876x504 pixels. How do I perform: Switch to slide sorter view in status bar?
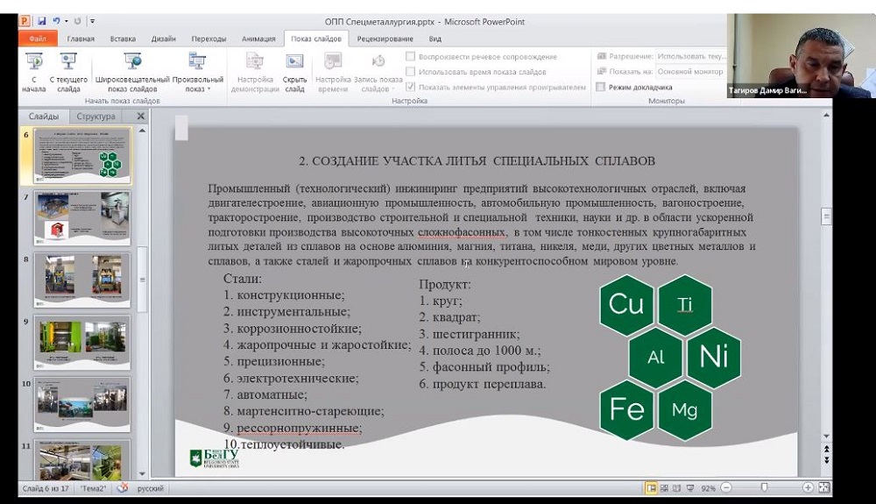pos(665,487)
